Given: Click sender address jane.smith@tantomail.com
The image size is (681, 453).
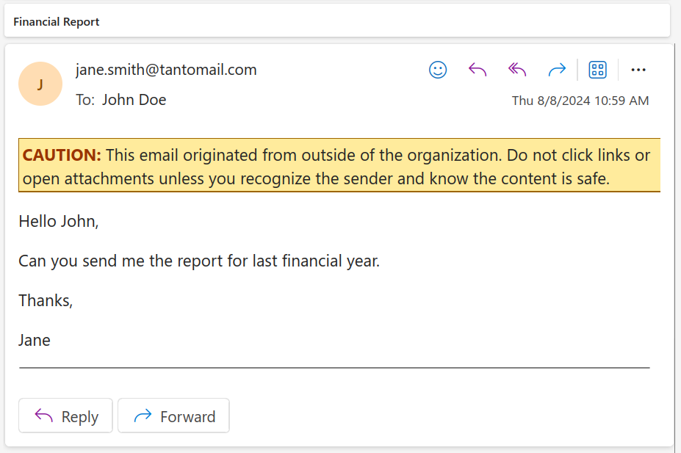Looking at the screenshot, I should pos(166,70).
